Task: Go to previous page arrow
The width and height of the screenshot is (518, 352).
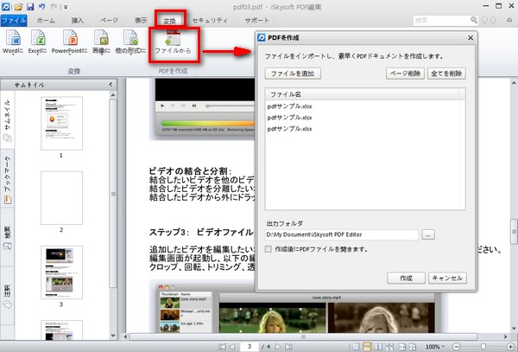Action: [232, 346]
